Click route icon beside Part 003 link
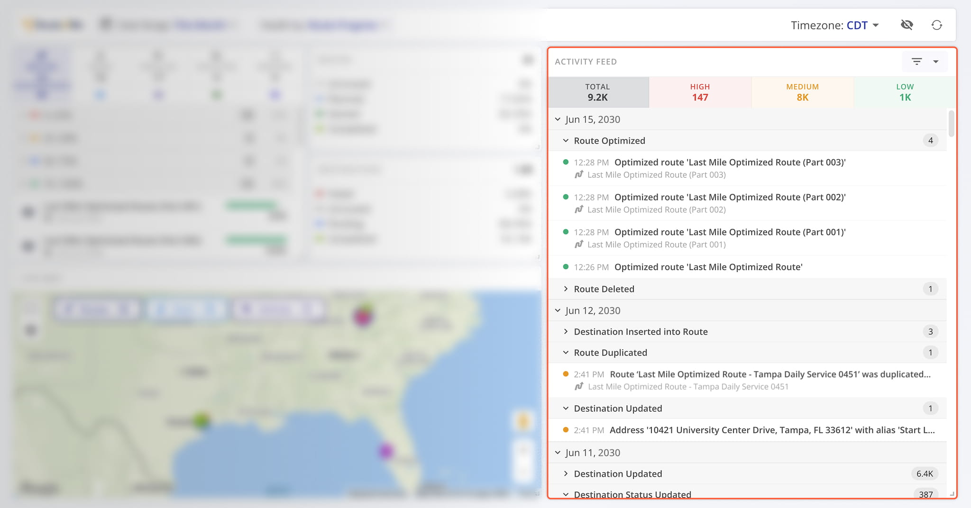The width and height of the screenshot is (971, 508). click(579, 174)
